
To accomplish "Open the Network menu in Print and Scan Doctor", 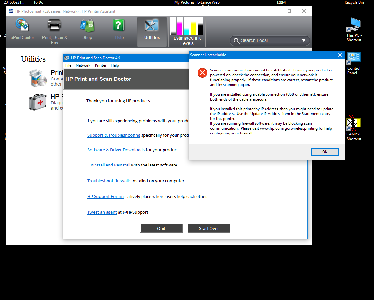I will (x=83, y=65).
